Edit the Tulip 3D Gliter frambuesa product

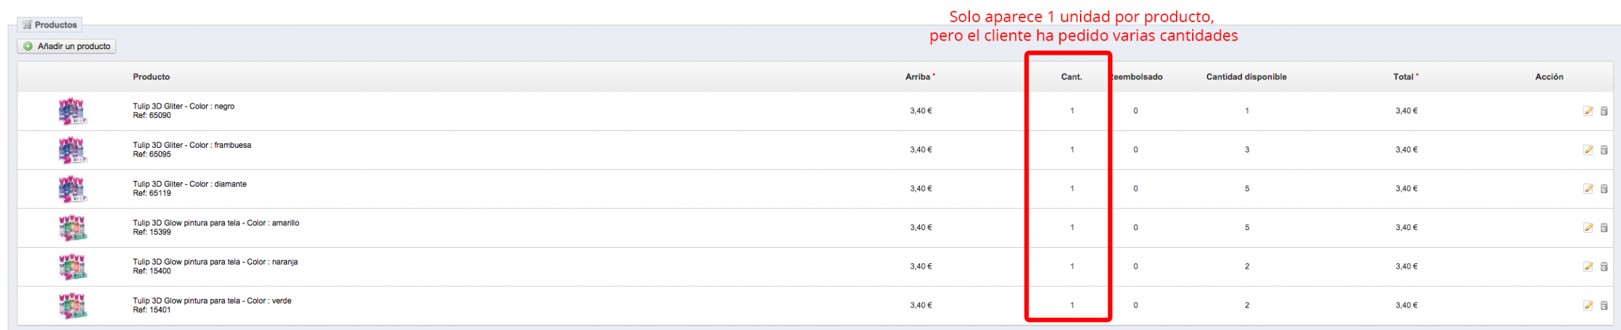pyautogui.click(x=1588, y=150)
